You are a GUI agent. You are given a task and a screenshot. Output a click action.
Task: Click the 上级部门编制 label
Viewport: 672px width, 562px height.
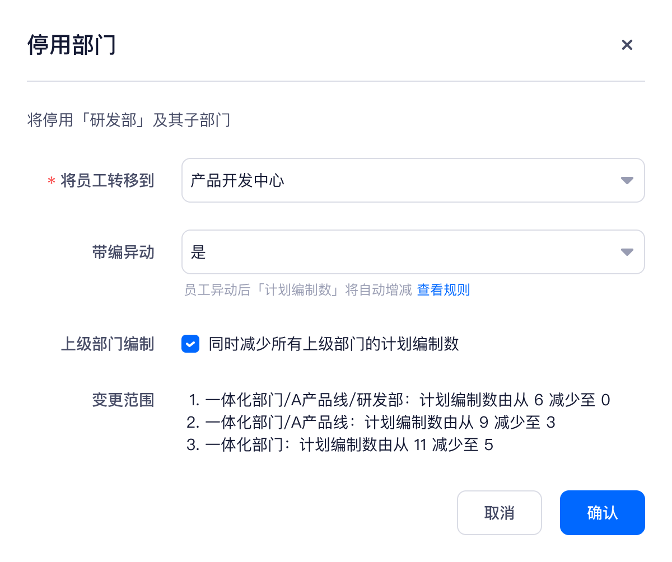click(107, 344)
